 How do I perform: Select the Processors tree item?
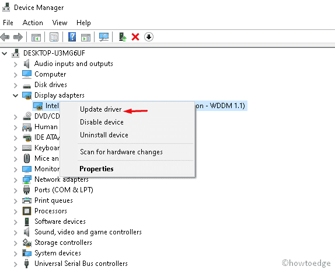[x=51, y=211]
